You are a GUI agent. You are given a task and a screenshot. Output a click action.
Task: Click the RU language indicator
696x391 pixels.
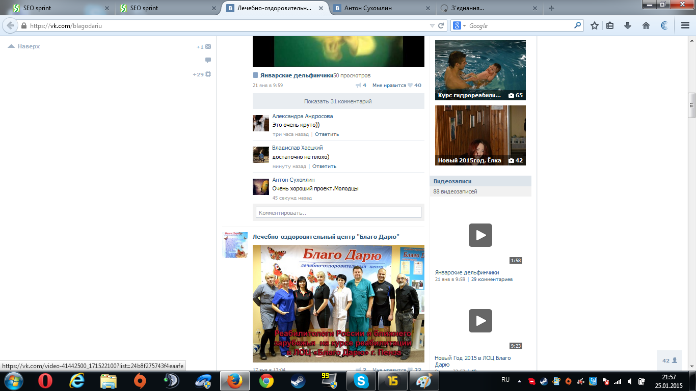click(505, 380)
